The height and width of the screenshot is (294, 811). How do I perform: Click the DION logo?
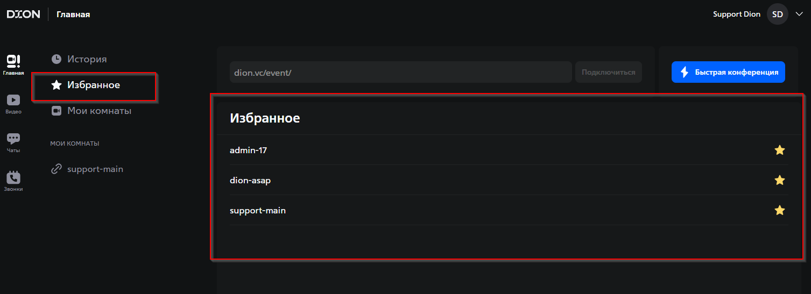tap(23, 14)
